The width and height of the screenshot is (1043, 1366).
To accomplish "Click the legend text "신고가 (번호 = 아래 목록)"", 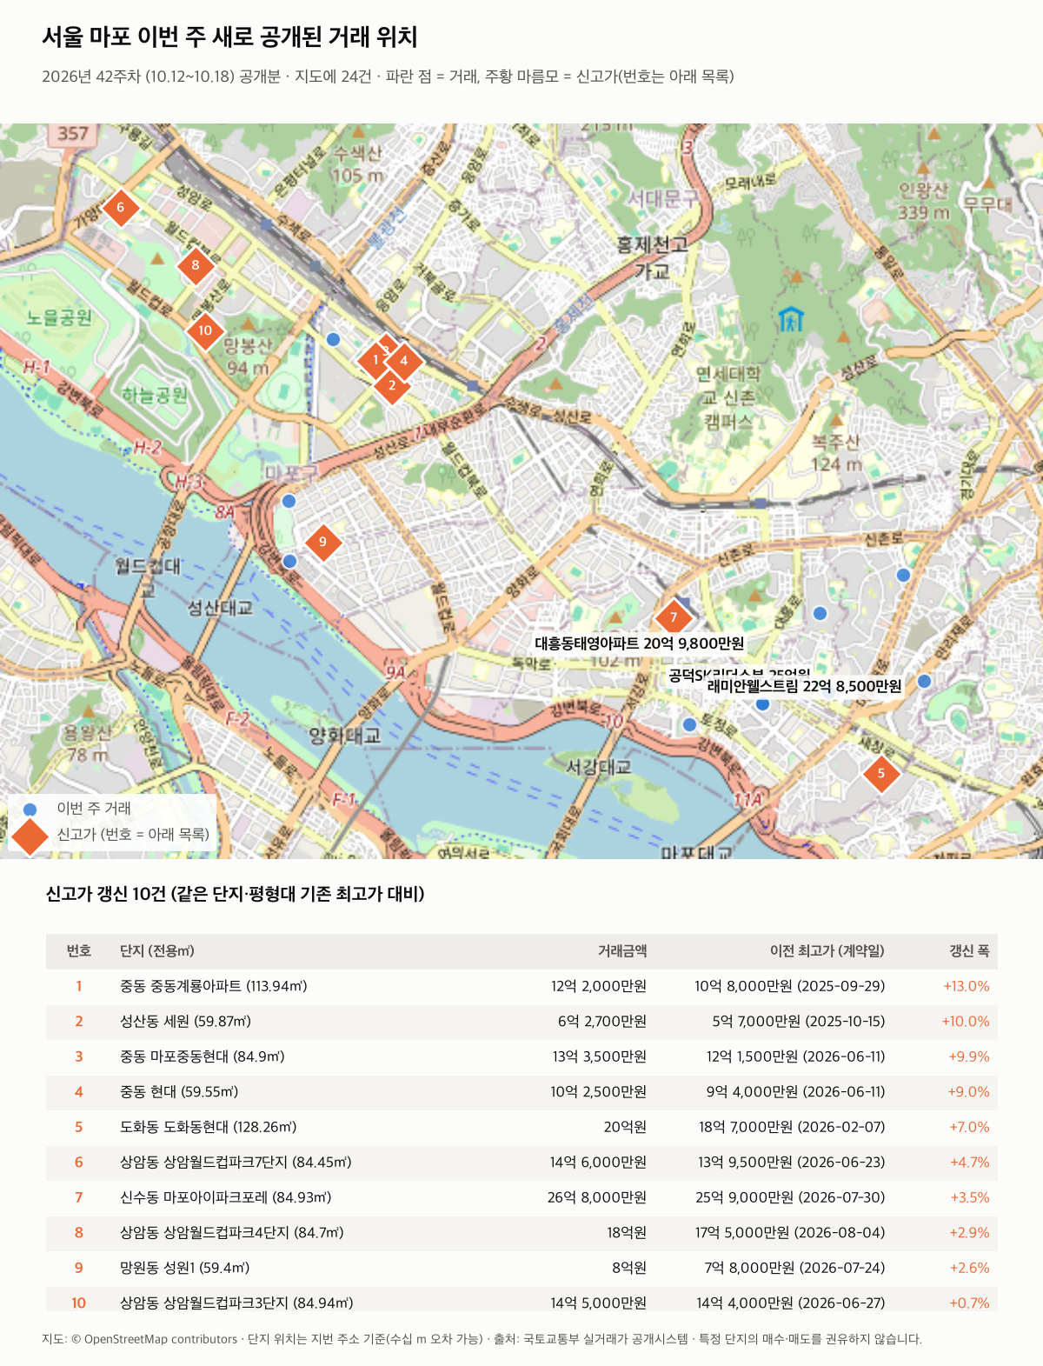I will (x=133, y=834).
